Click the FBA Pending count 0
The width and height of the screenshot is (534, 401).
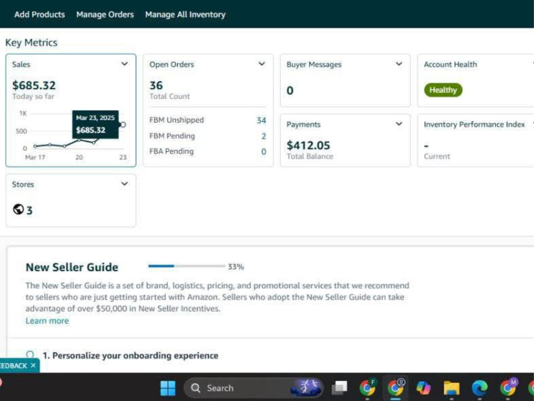(x=264, y=152)
